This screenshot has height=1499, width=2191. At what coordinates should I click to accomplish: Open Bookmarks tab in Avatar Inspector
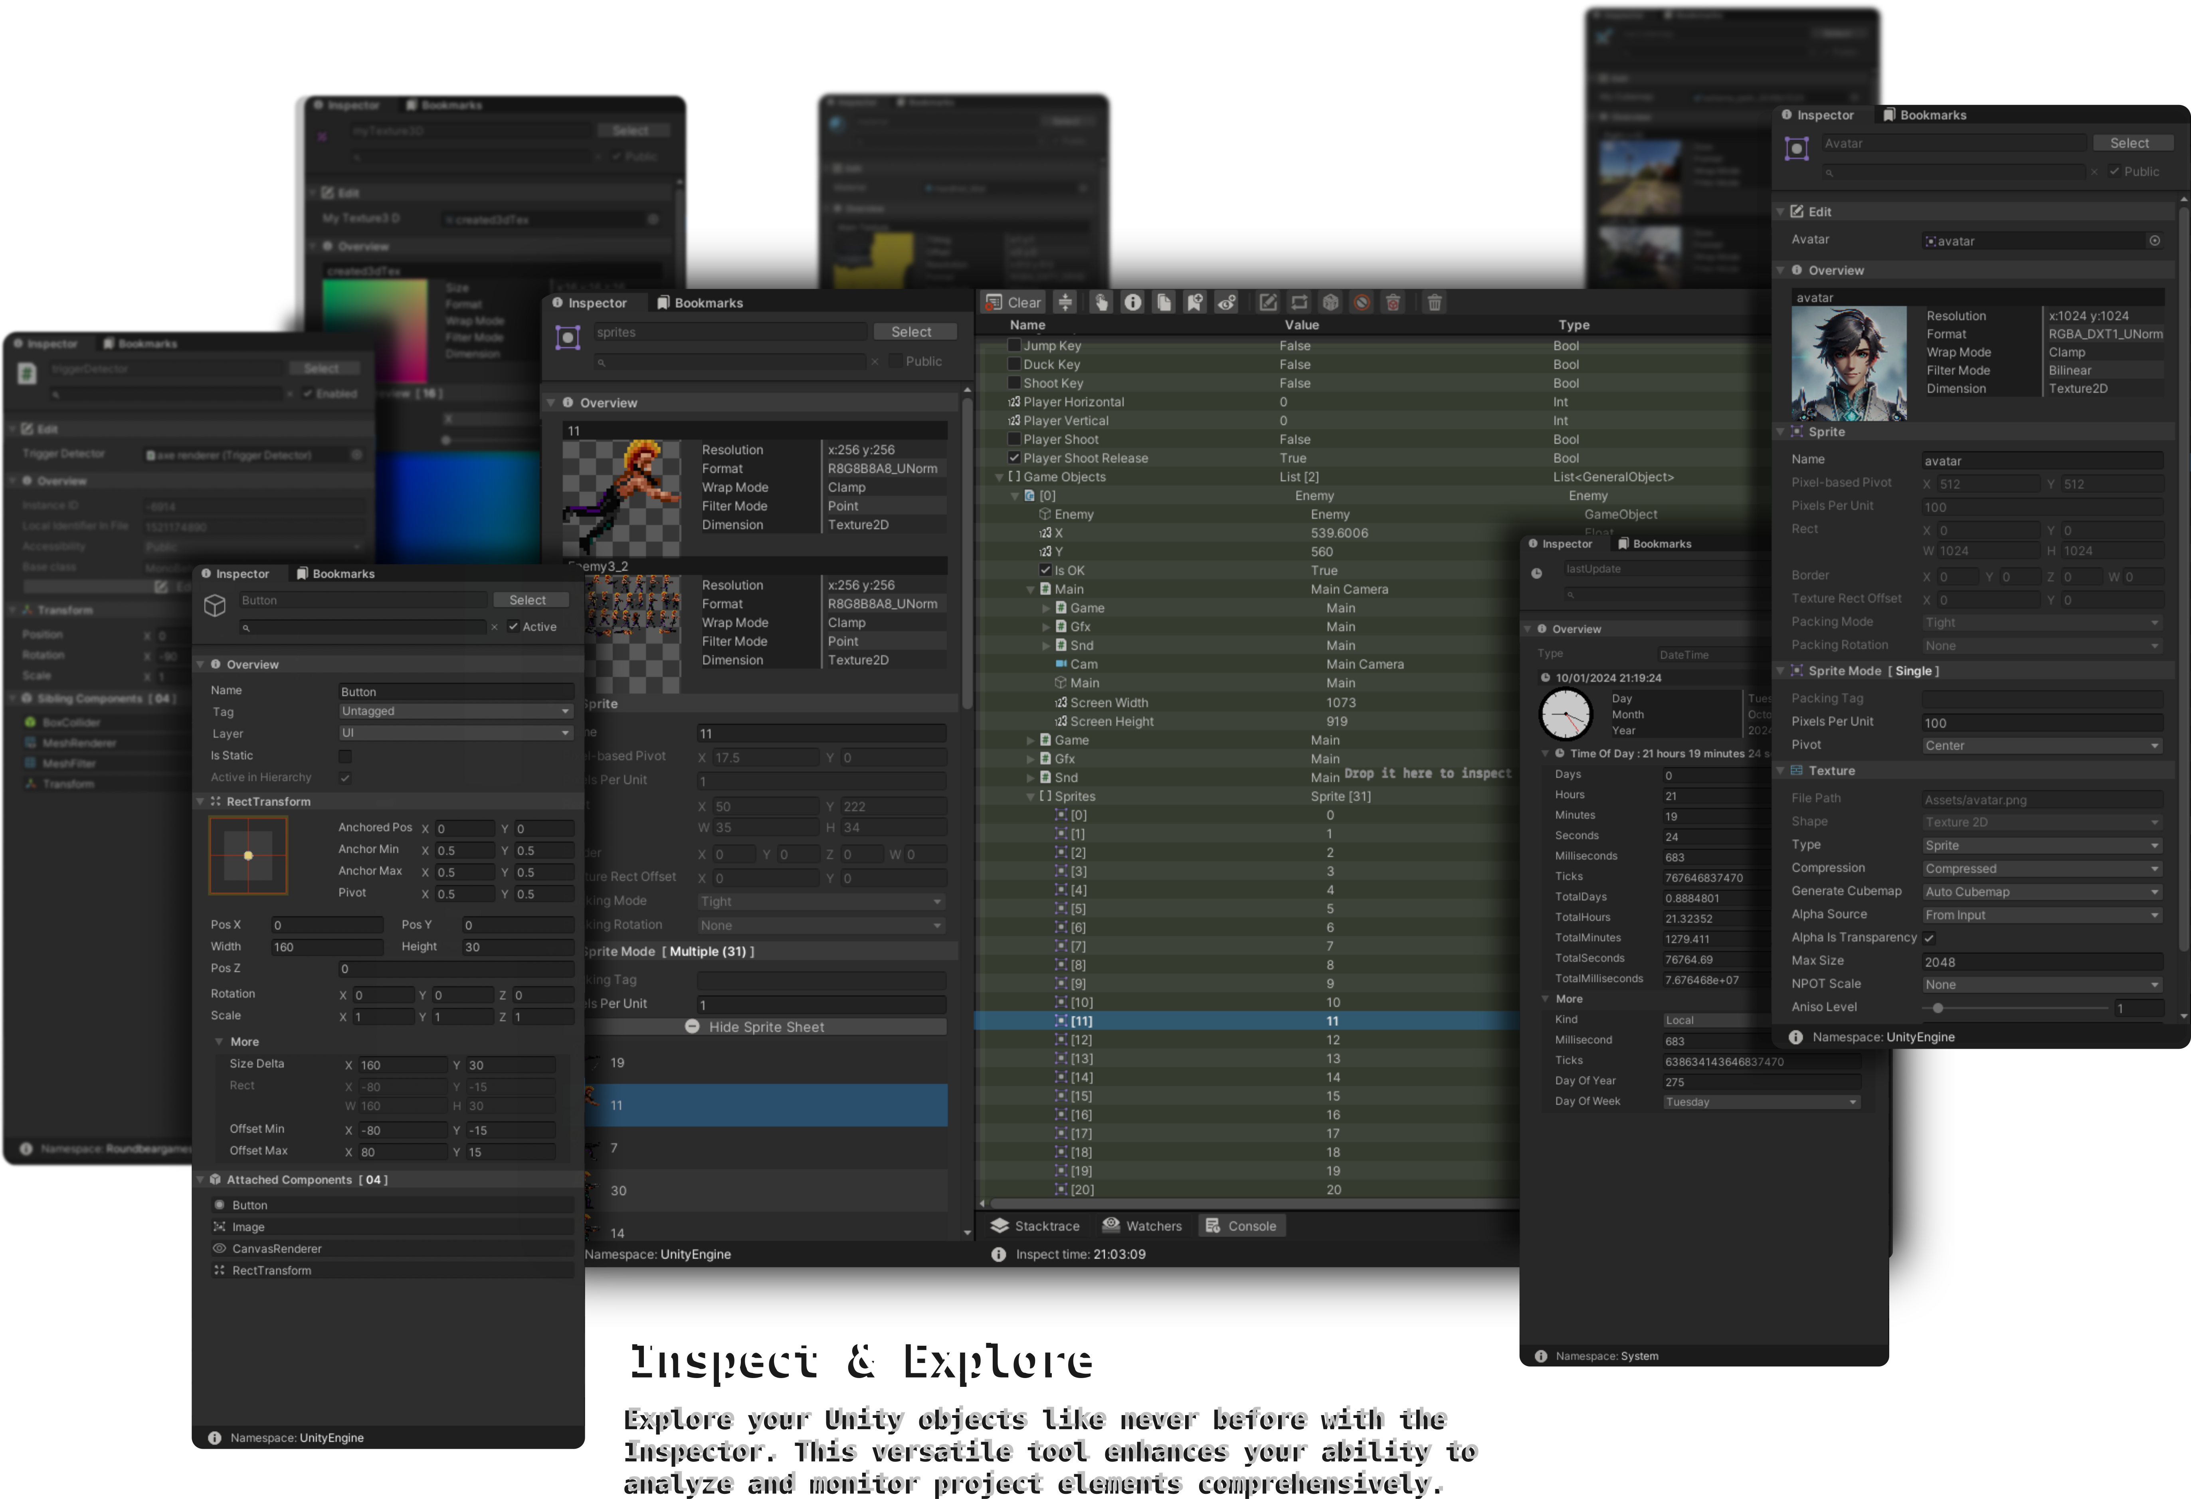click(x=1924, y=115)
